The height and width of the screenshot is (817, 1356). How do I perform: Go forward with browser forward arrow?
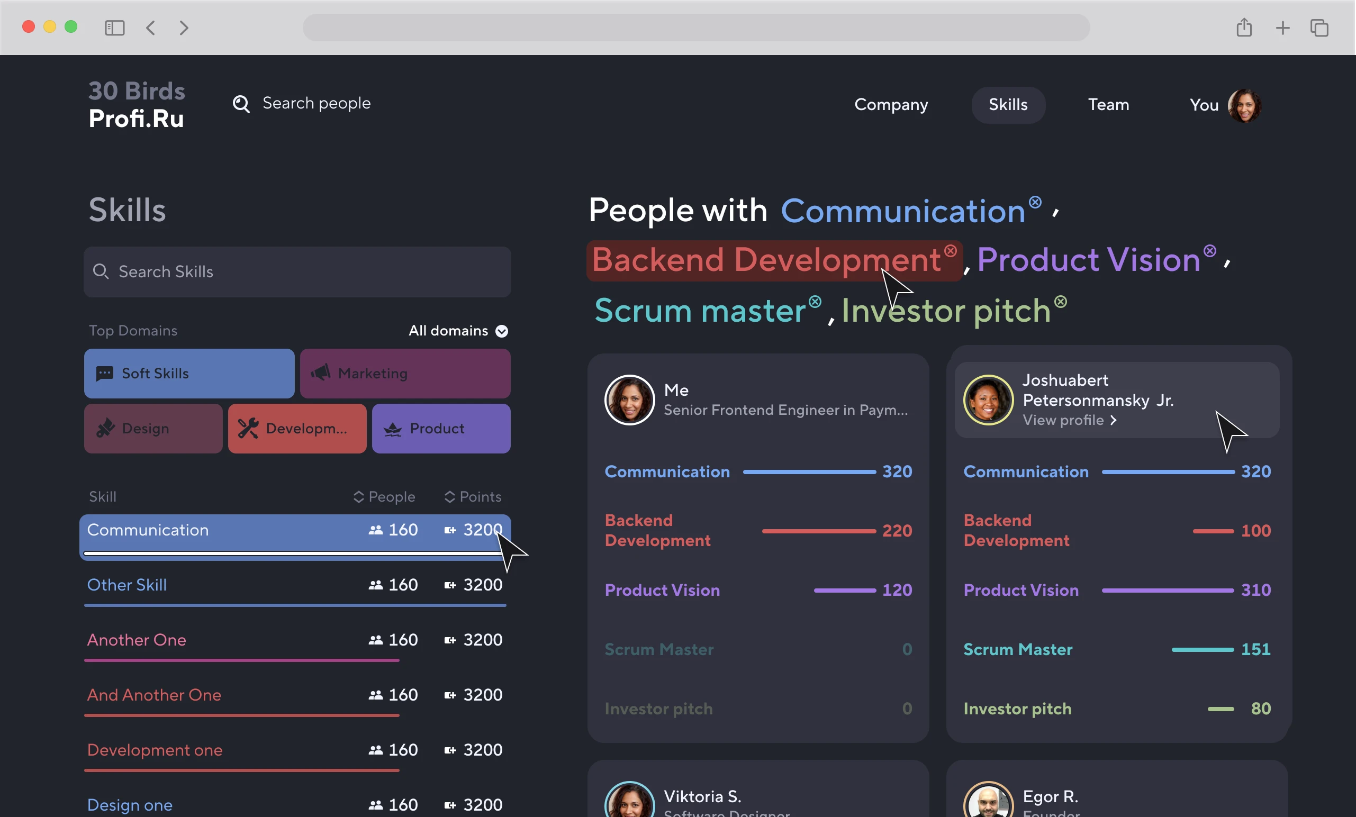point(184,28)
